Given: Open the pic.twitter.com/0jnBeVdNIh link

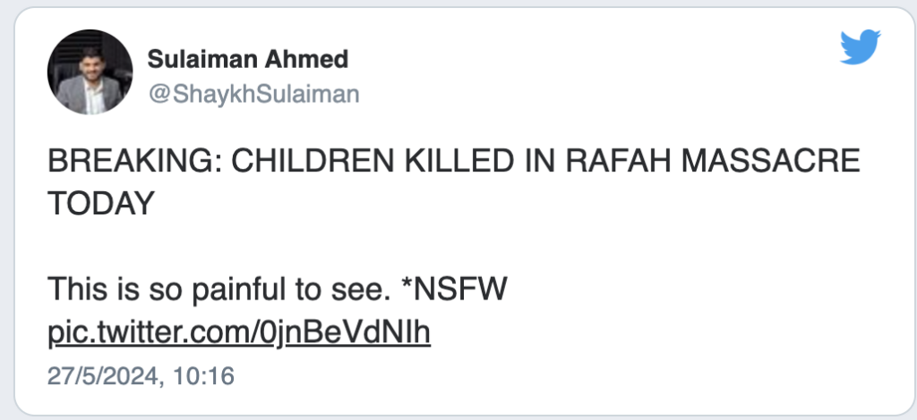Looking at the screenshot, I should click(239, 332).
